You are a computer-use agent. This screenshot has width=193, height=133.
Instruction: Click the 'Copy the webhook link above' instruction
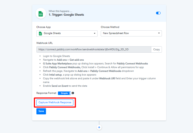point(99,80)
